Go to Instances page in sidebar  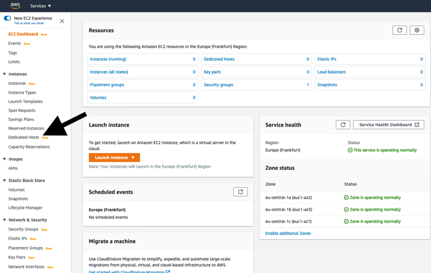pyautogui.click(x=17, y=83)
